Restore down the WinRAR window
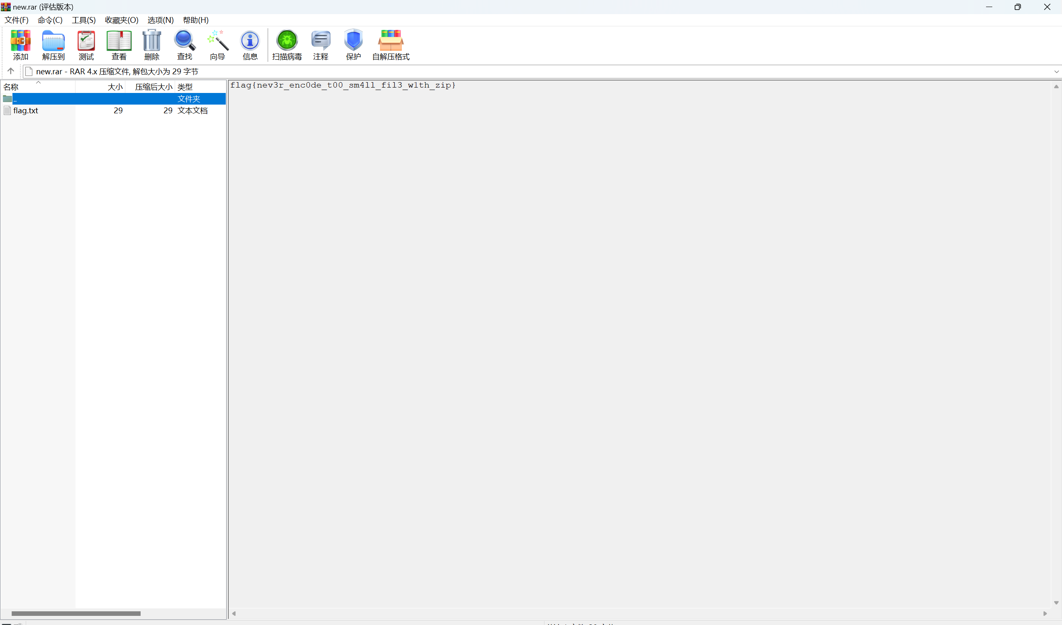Screen dimensions: 1062x625 [x=1018, y=7]
